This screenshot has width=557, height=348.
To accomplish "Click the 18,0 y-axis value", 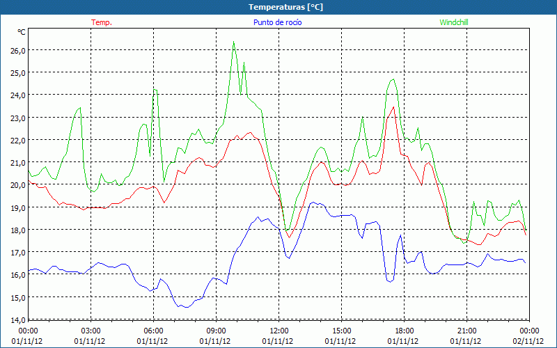I will click(x=19, y=230).
